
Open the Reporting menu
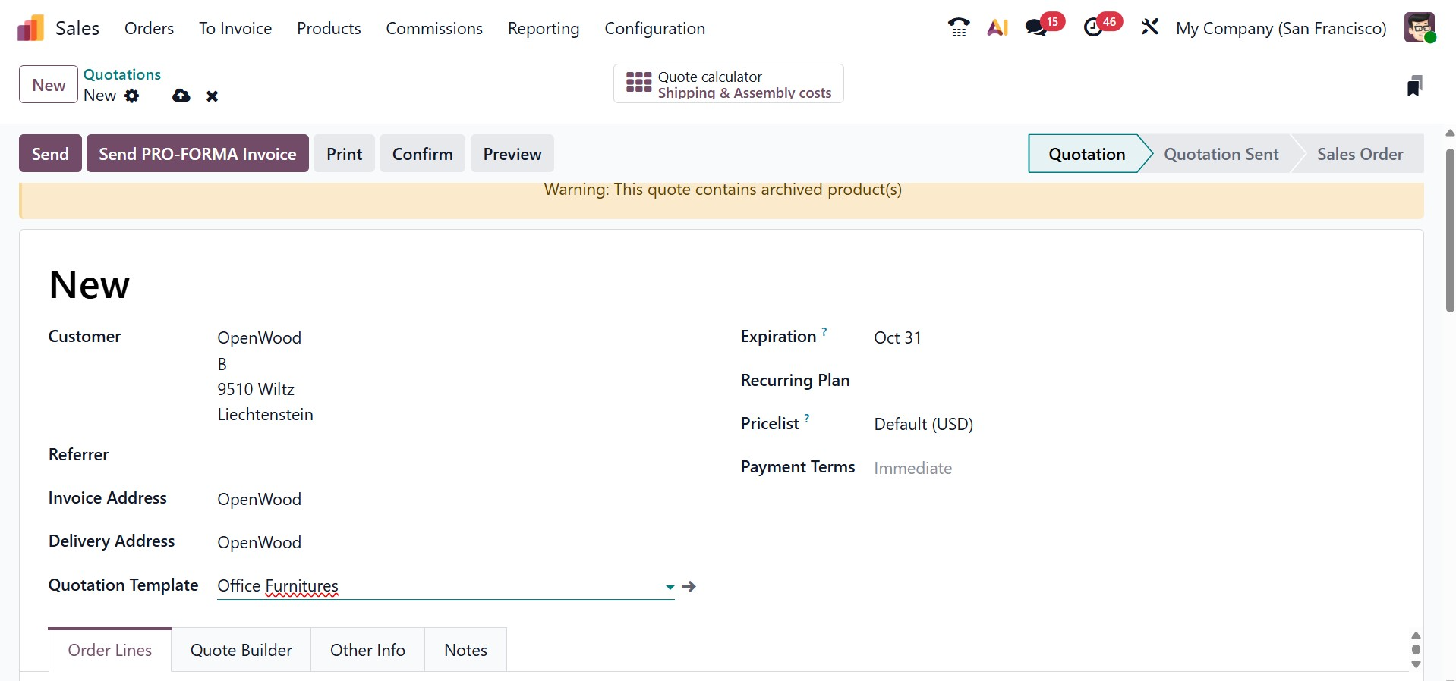543,29
